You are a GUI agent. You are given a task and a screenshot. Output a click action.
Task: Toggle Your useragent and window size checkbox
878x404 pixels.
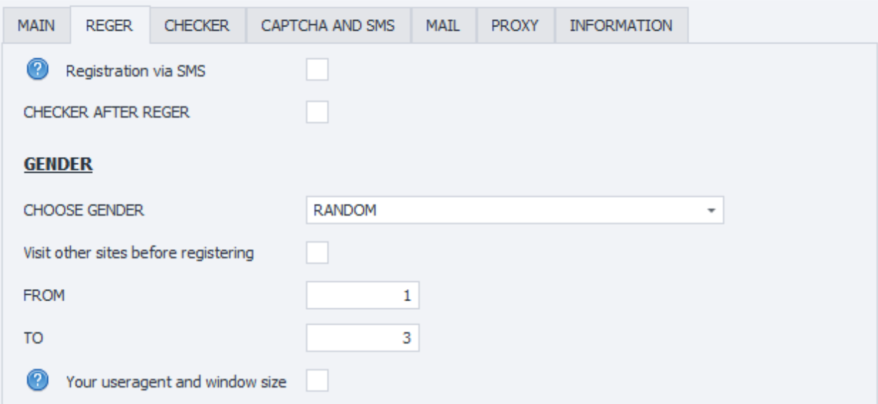coord(317,381)
